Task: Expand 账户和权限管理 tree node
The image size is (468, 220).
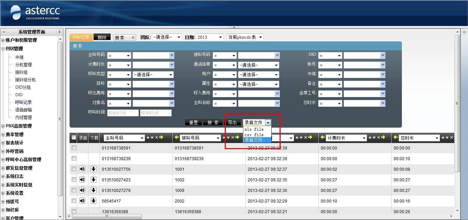Action: (3, 40)
